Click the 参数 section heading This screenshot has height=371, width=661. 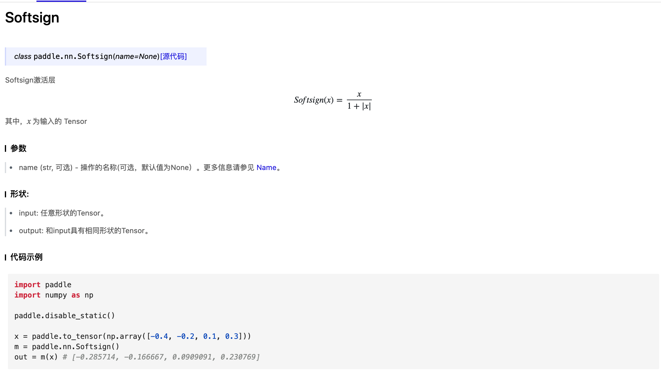click(18, 148)
